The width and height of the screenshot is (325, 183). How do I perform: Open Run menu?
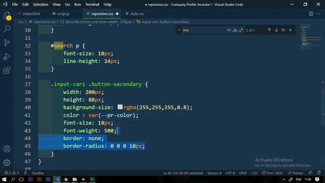(78, 5)
